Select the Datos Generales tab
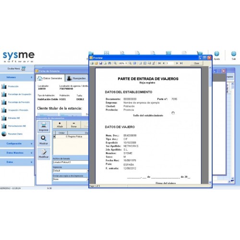Viewport: 240px width, 240px height. point(50,78)
